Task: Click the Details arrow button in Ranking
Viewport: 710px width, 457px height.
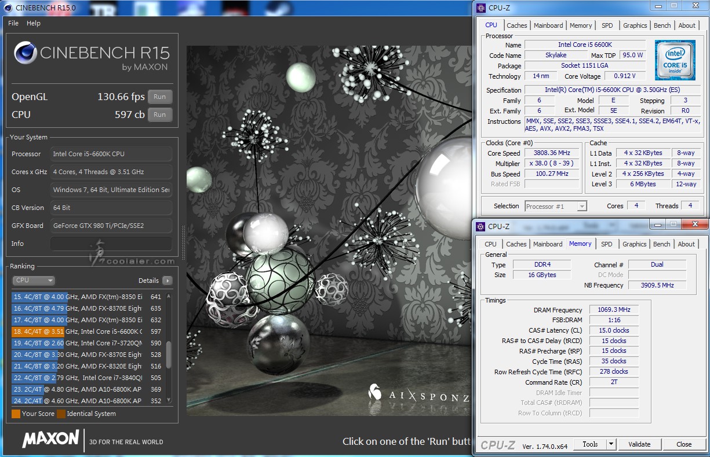Action: (168, 281)
